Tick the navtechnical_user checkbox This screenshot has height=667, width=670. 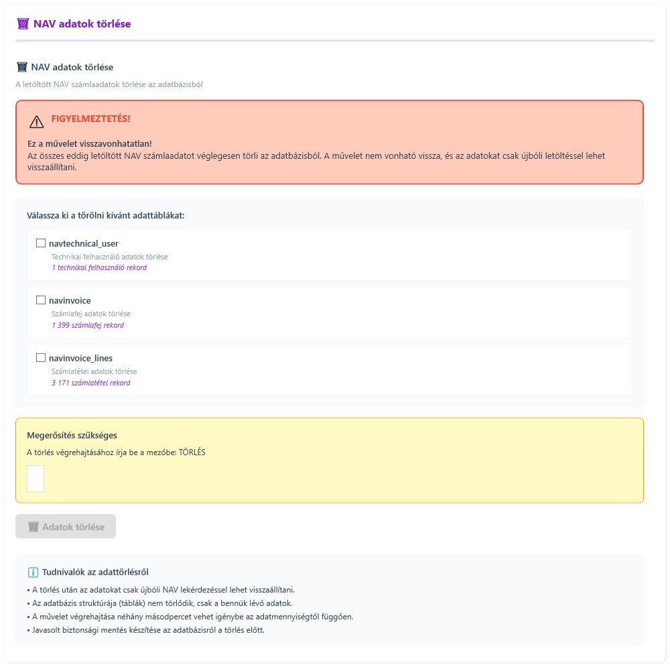tap(41, 243)
